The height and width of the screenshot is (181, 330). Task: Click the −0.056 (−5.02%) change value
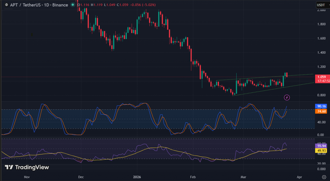tap(143, 5)
